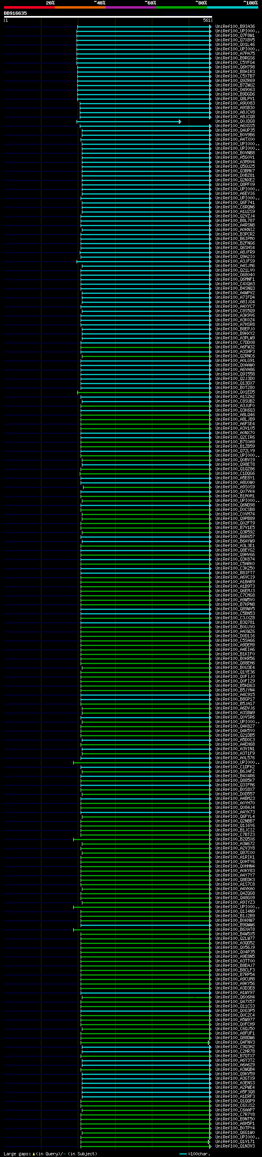Select hit label UniRef100_B8IFT7
This screenshot has width=262, height=1157.
(x=235, y=573)
